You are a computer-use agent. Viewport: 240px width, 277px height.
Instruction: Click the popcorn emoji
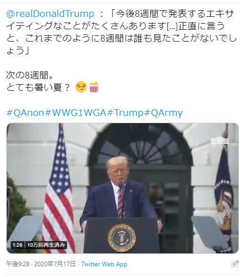(94, 87)
